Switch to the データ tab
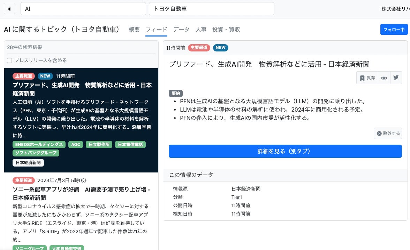This screenshot has height=250, width=410. [181, 30]
